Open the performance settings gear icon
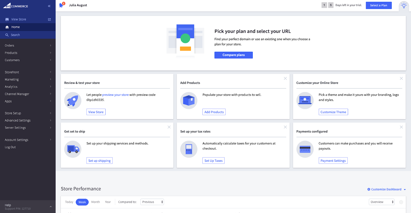The height and width of the screenshot is (213, 411). tap(401, 202)
